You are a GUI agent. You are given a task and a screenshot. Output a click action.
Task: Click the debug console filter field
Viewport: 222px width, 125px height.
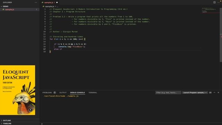168,93
